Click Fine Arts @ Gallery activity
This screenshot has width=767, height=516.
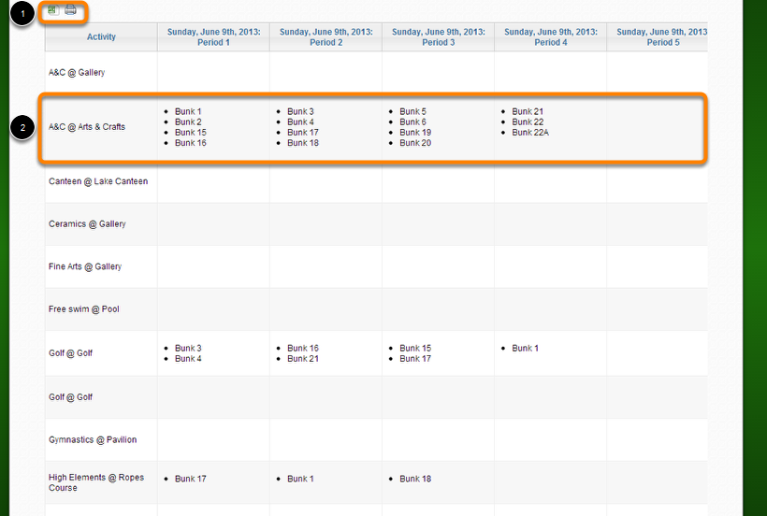point(85,266)
